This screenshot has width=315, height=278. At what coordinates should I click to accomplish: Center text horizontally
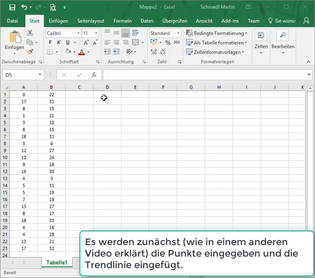116,42
